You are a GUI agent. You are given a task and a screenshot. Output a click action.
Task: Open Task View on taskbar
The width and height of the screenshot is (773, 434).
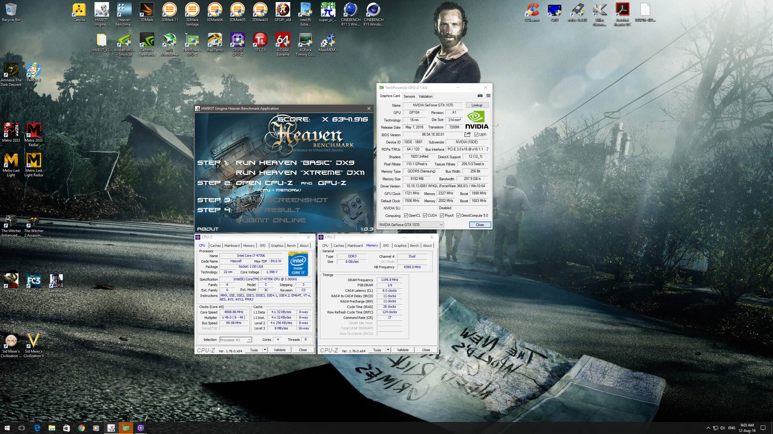[22, 428]
